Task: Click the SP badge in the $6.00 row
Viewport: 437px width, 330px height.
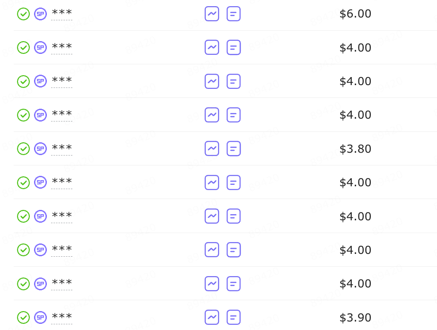Action: coord(40,14)
